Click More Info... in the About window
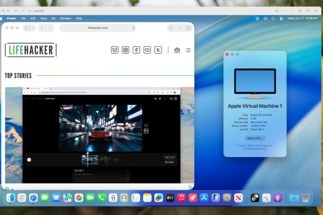 [x=255, y=138]
